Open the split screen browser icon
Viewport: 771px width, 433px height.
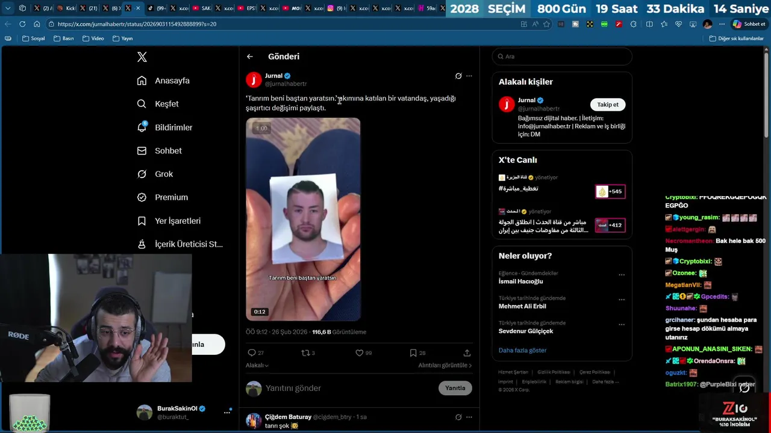click(649, 24)
